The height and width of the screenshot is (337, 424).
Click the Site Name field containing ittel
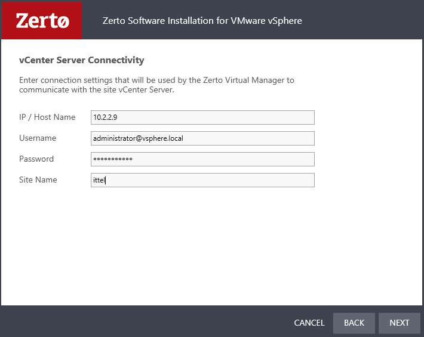tap(202, 180)
